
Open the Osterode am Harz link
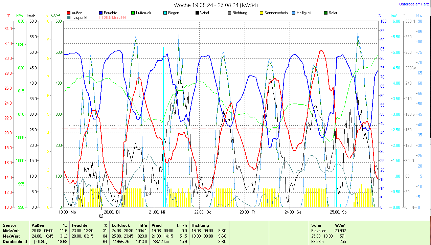tap(413, 4)
